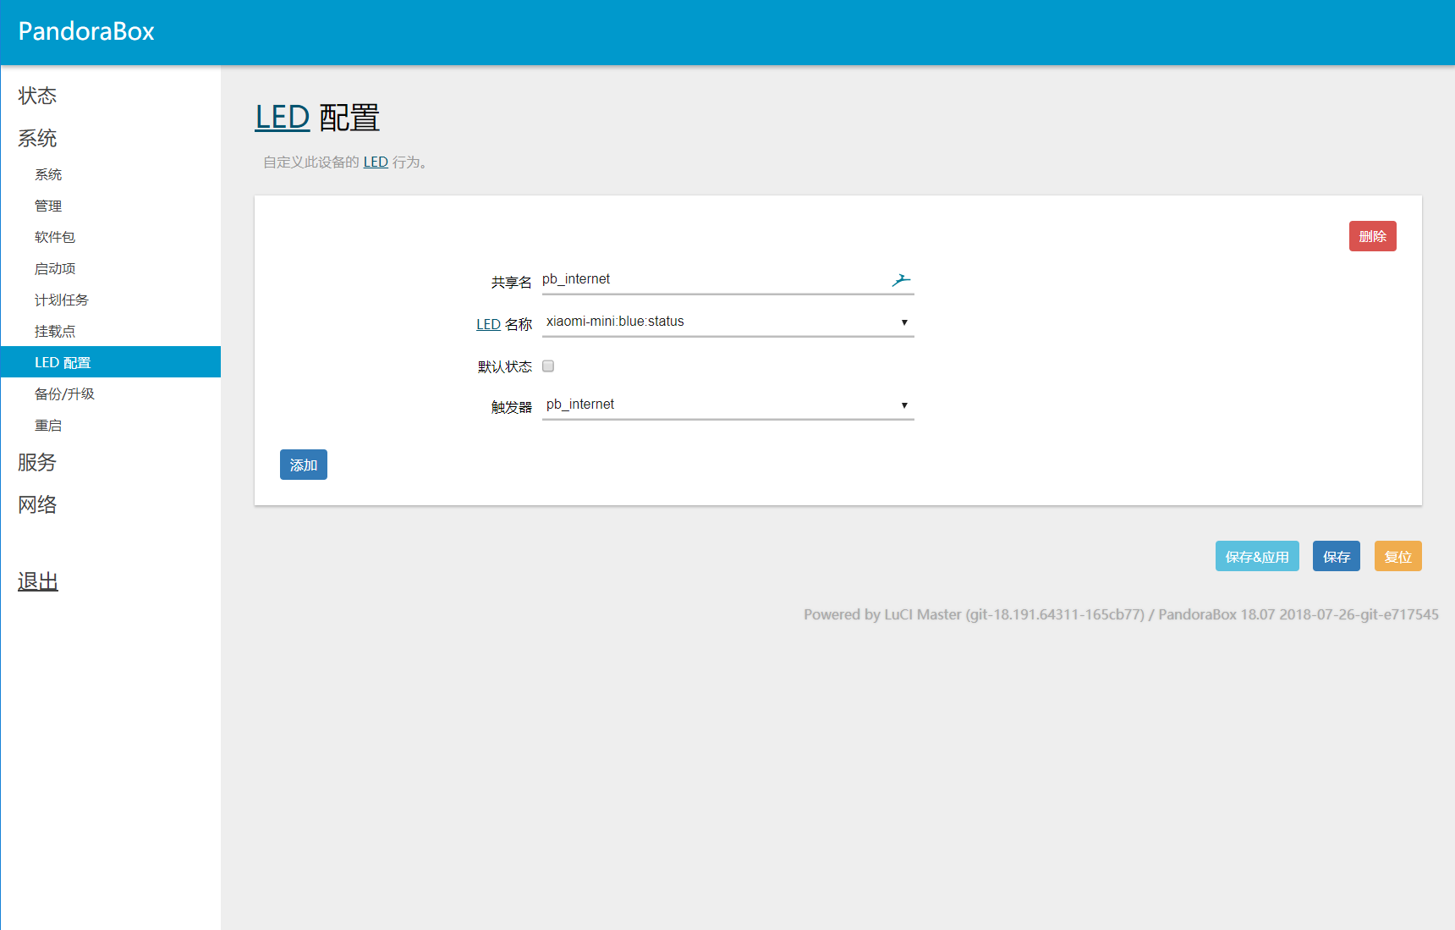1455x930 pixels.
Task: Expand the 网络 sidebar menu
Action: (37, 504)
